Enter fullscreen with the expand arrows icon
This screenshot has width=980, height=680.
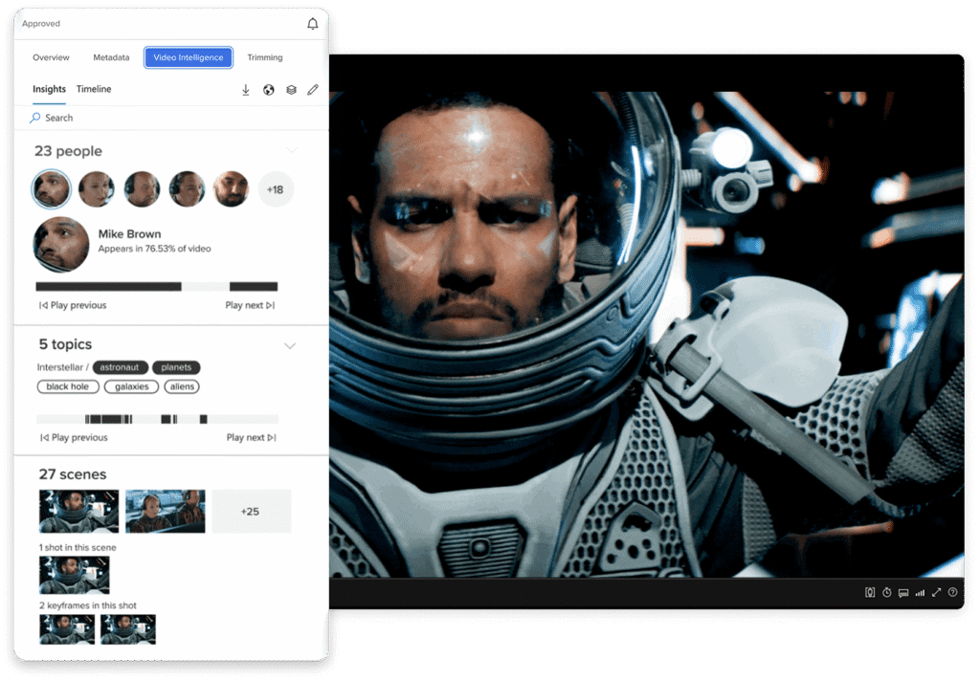pyautogui.click(x=936, y=593)
